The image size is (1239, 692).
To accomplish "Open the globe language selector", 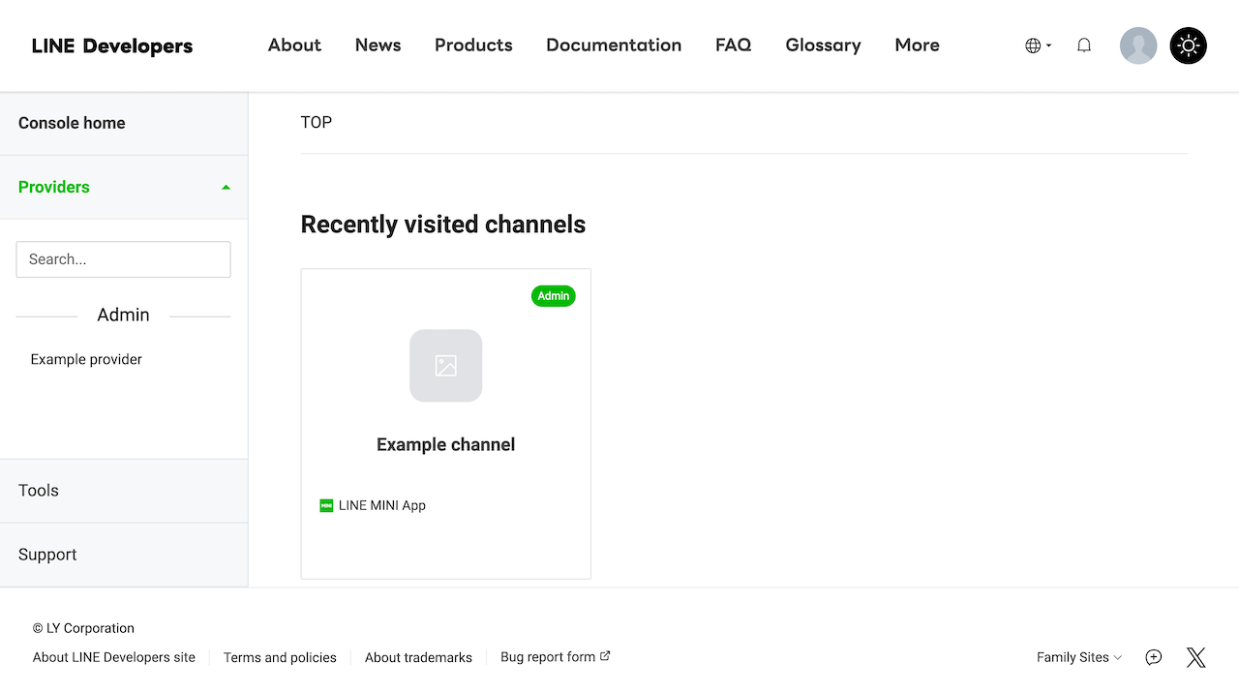I will coord(1037,45).
